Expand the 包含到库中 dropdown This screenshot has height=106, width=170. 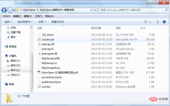tap(25, 22)
